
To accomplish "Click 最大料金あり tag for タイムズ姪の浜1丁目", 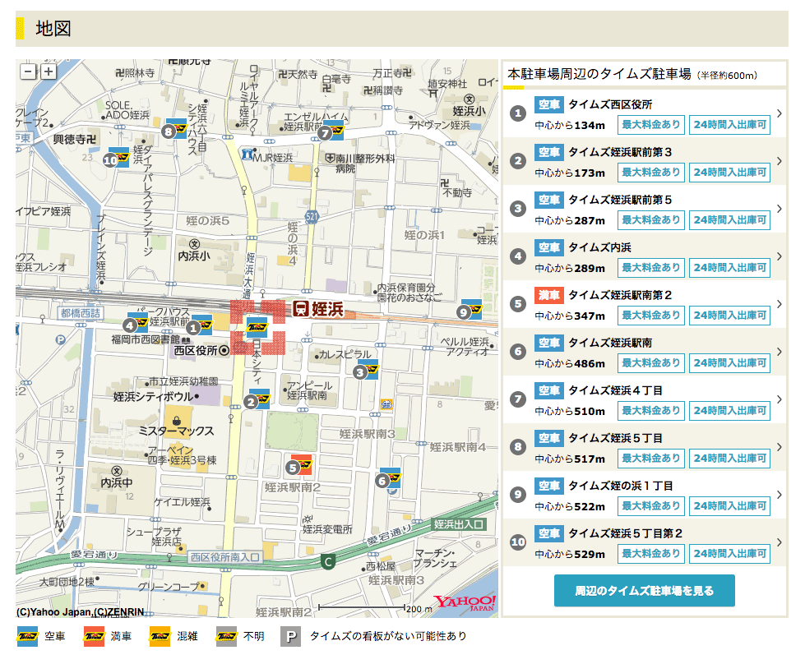I will (651, 506).
